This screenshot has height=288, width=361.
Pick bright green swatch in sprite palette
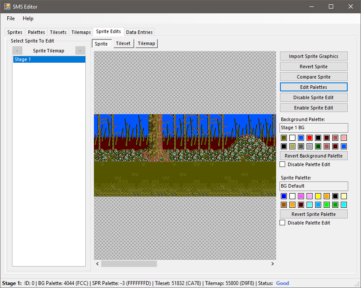(x=327, y=205)
